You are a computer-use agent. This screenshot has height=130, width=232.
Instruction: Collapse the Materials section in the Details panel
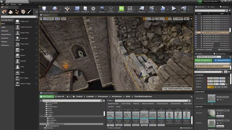(195, 107)
